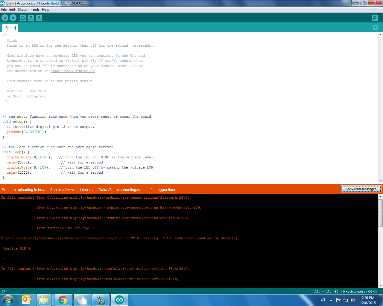Click the "BIN" redefined warning line in console
This screenshot has width=383, height=306.
click(x=119, y=238)
